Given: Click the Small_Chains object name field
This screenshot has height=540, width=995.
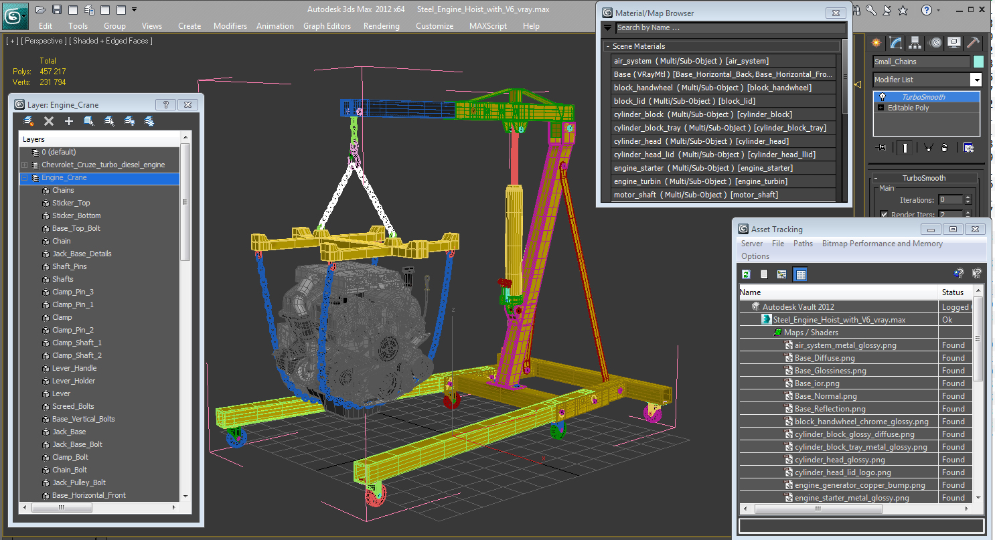Looking at the screenshot, I should (x=921, y=62).
